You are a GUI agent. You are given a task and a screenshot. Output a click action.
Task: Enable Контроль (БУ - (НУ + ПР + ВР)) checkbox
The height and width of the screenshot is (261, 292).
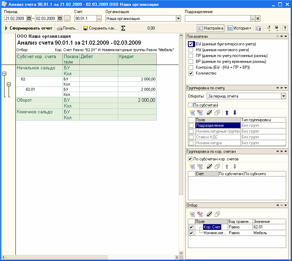(x=191, y=67)
